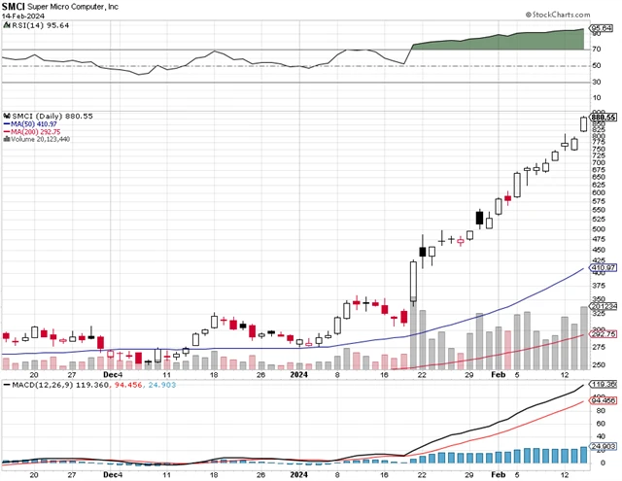The image size is (622, 481).
Task: Click the Feb date label under price chart
Action: 498,375
